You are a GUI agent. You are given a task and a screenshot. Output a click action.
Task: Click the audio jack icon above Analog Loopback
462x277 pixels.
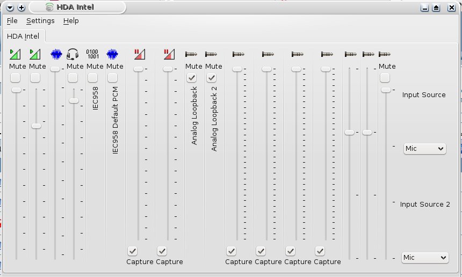[x=191, y=54]
